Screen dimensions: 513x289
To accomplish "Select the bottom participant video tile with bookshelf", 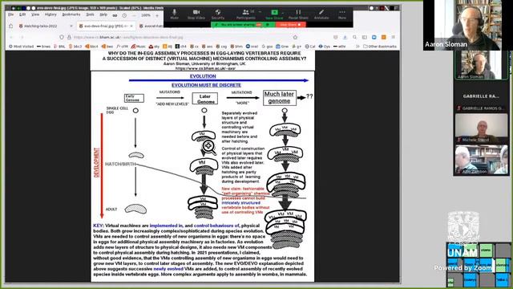I will (481, 160).
